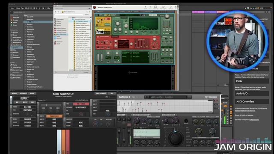Select Orange collection in Ableton browser
The height and width of the screenshot is (154, 274).
coord(15,20)
